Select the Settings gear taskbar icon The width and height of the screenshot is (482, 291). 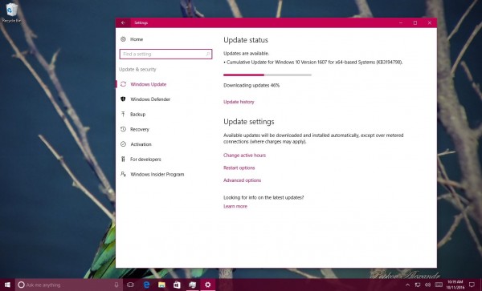pyautogui.click(x=208, y=285)
